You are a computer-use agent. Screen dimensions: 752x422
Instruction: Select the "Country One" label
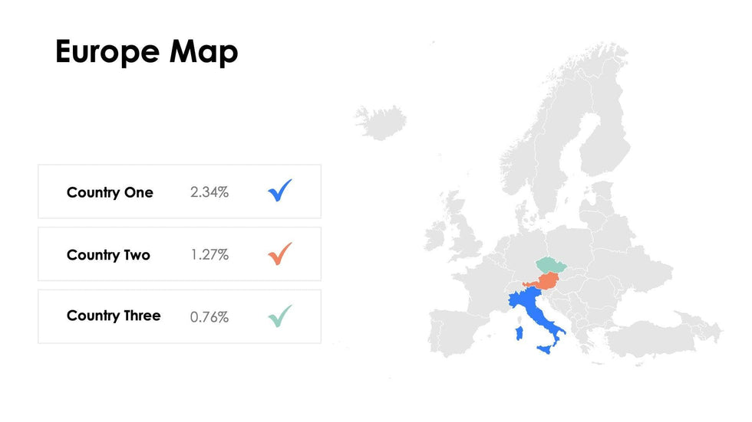click(110, 192)
